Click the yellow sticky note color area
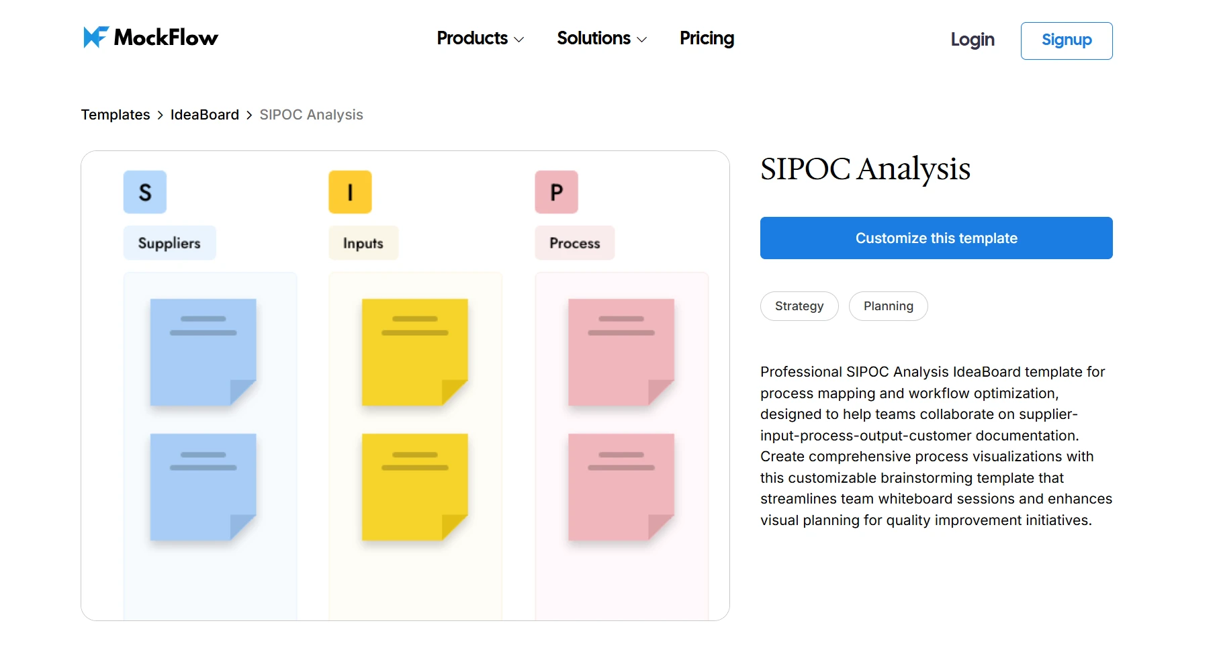The width and height of the screenshot is (1219, 658). (x=414, y=352)
